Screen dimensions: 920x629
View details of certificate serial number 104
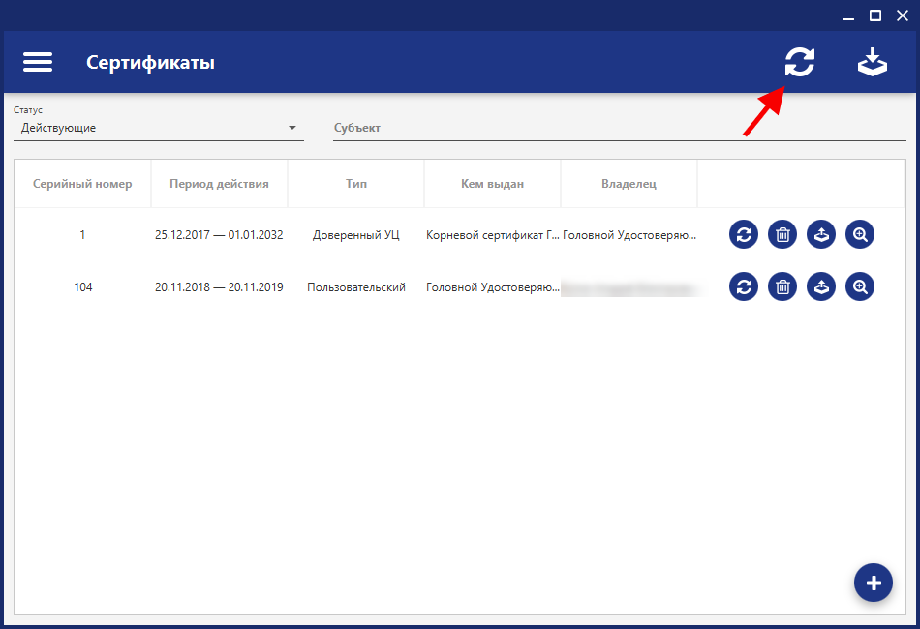(x=860, y=286)
